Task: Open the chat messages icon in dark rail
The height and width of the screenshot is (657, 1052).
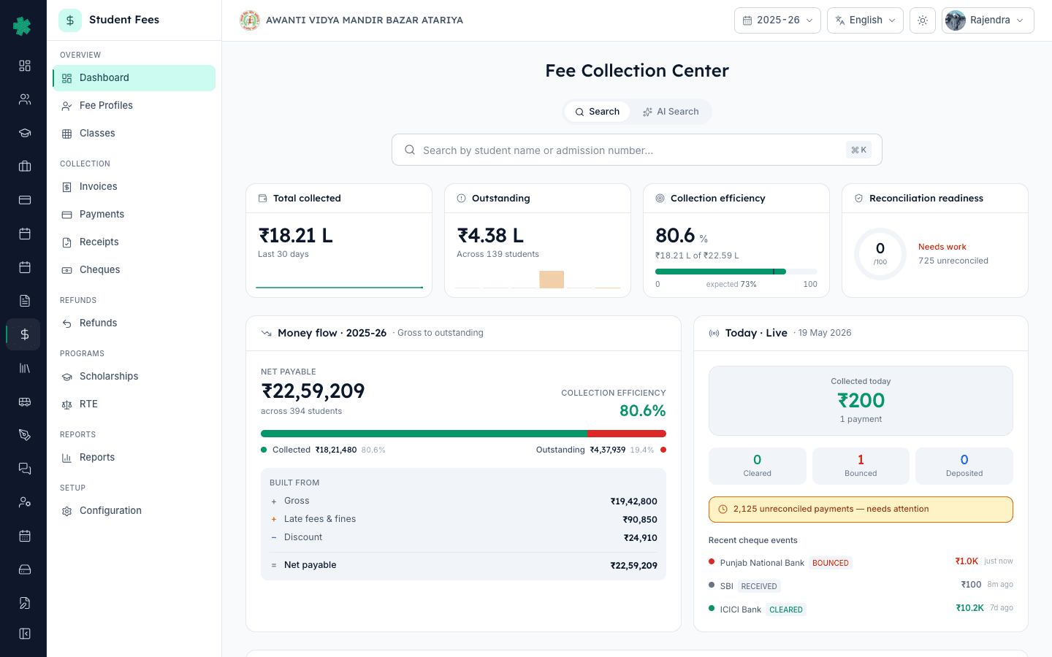Action: (25, 469)
